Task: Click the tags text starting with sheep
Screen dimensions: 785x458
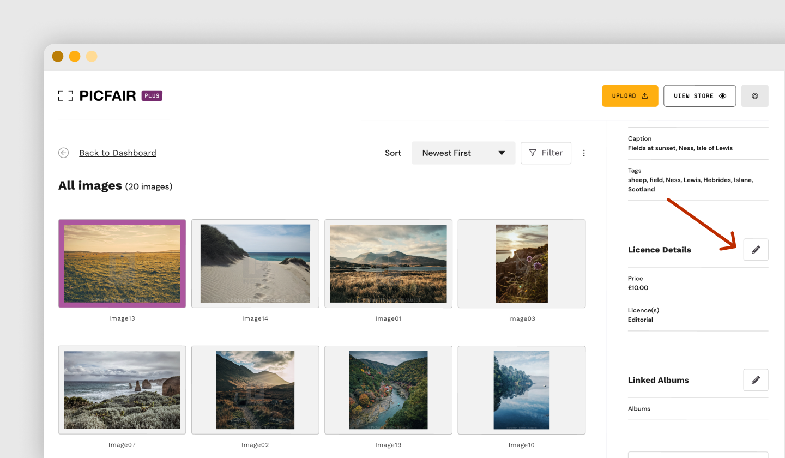Action: 690,184
